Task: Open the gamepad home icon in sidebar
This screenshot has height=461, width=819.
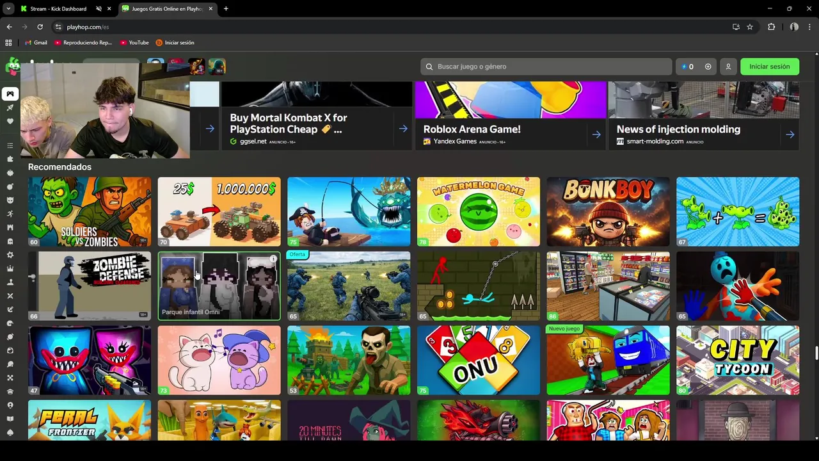Action: [x=10, y=94]
